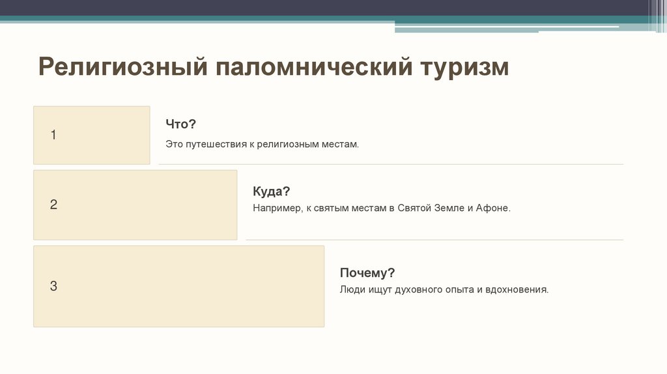This screenshot has height=374, width=667.
Task: Select text 'Например, к святым местам в Святой Земле и Афоне.'
Action: coord(382,208)
